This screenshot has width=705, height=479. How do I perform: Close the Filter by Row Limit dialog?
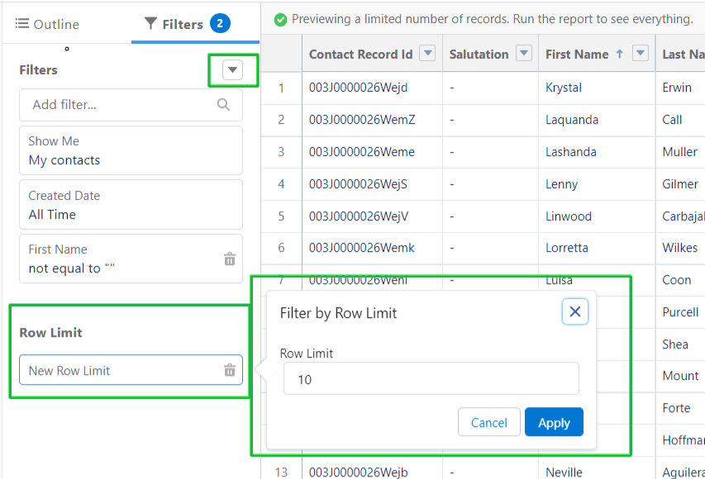coord(575,311)
